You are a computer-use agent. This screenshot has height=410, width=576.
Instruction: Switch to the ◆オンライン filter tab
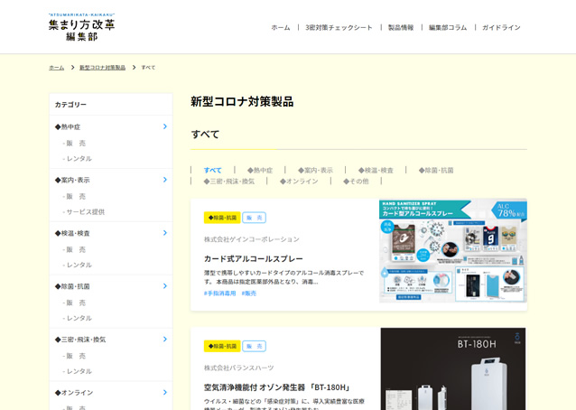[x=299, y=182]
